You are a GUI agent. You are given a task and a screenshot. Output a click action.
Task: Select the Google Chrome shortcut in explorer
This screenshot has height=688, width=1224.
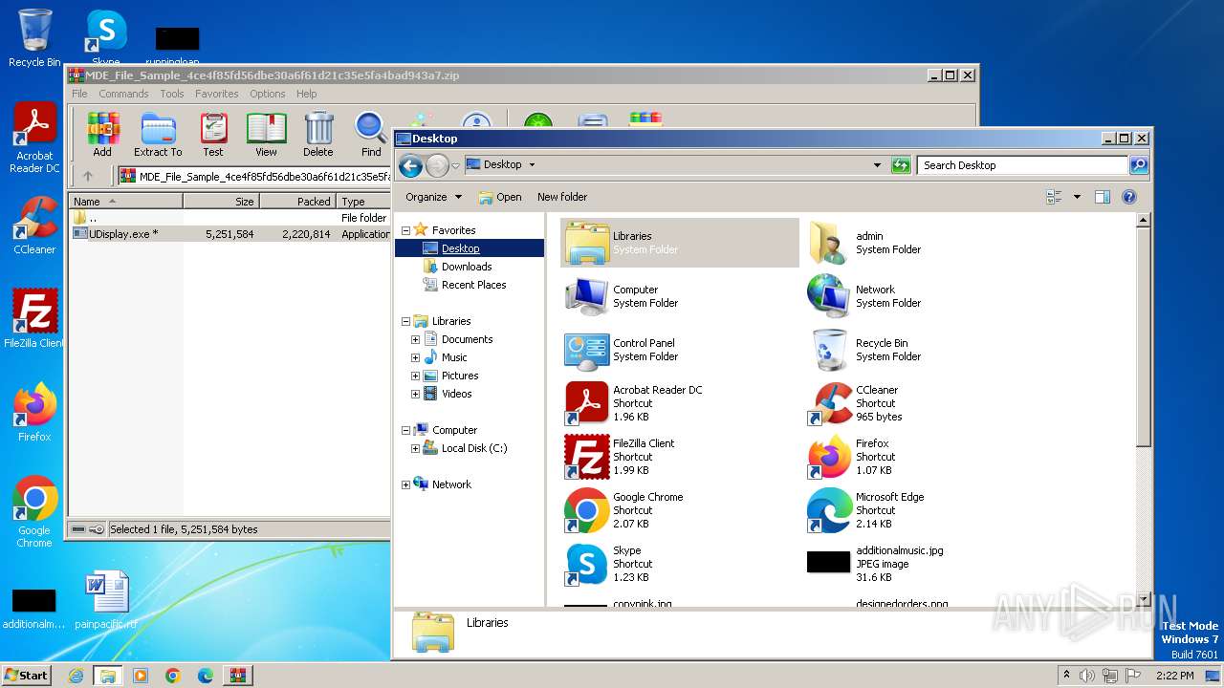(x=680, y=510)
